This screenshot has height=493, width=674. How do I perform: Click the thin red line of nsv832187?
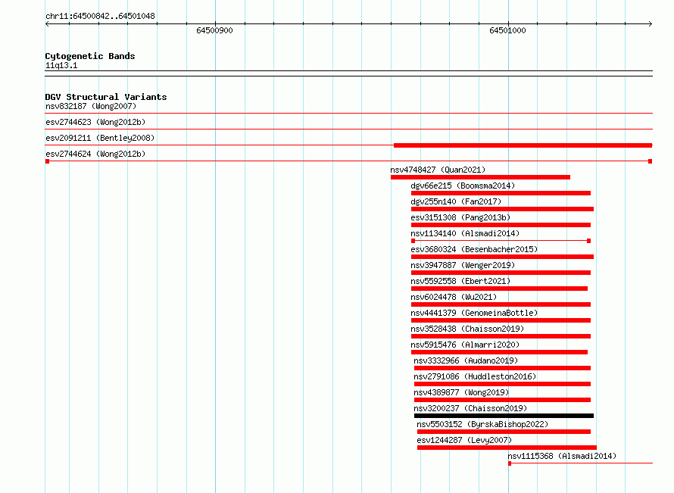(348, 114)
